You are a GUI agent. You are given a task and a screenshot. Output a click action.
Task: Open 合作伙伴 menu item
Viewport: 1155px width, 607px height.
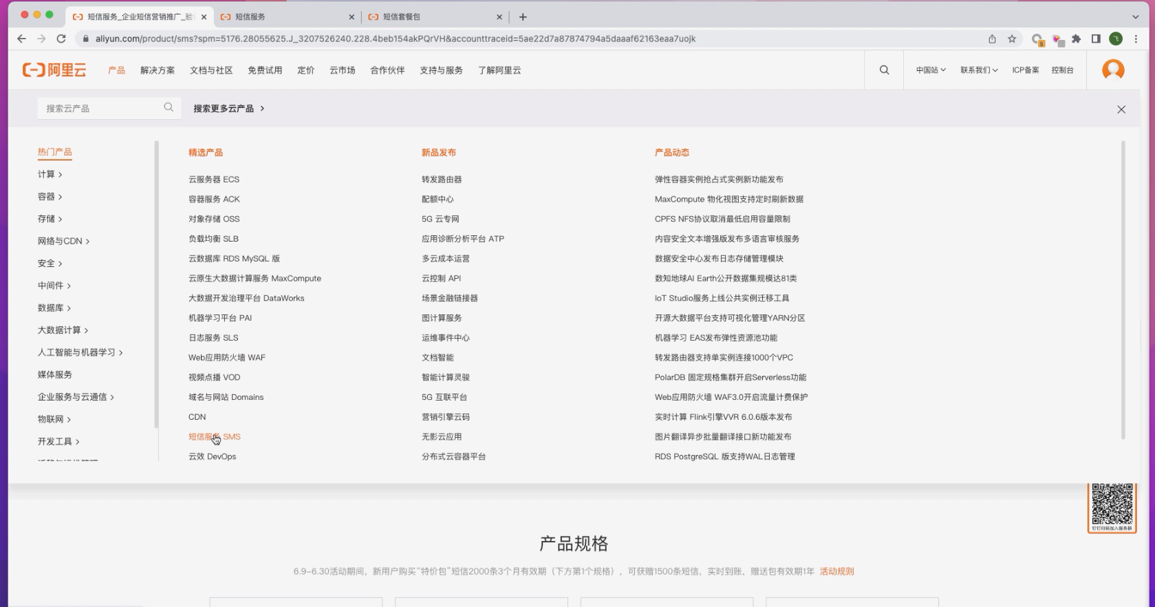click(387, 70)
